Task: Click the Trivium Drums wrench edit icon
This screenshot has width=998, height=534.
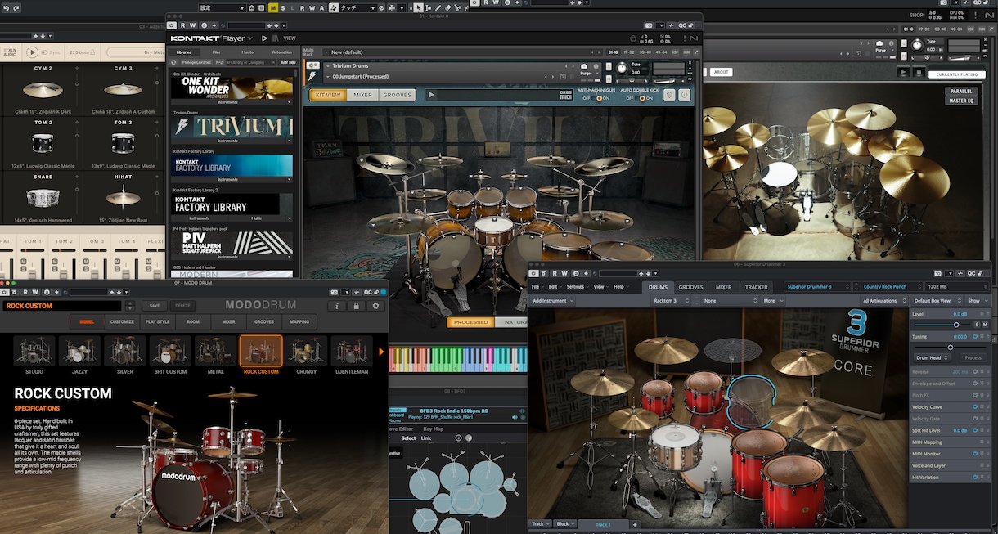Action: pyautogui.click(x=312, y=65)
